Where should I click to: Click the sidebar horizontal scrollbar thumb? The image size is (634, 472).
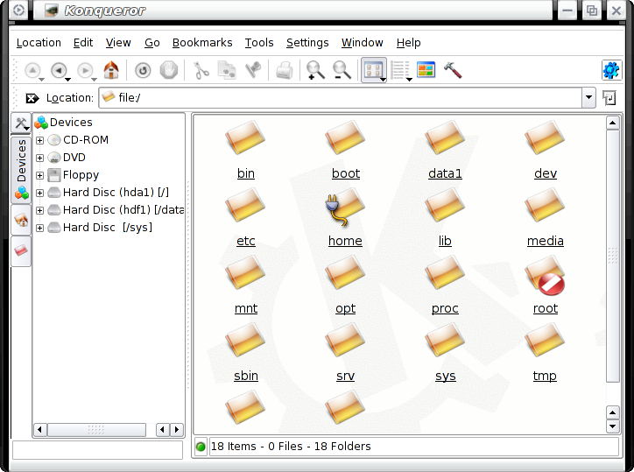tap(96, 430)
